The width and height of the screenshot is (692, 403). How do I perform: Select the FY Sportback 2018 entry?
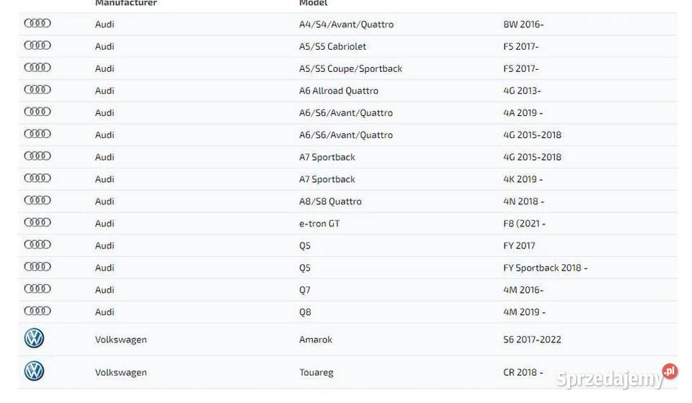click(545, 268)
